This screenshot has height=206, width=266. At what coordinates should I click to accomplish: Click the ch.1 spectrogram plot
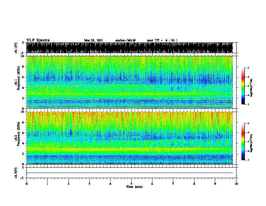129,82
